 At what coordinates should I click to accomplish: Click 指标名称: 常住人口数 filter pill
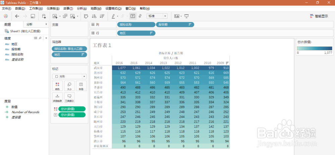[x=69, y=49]
